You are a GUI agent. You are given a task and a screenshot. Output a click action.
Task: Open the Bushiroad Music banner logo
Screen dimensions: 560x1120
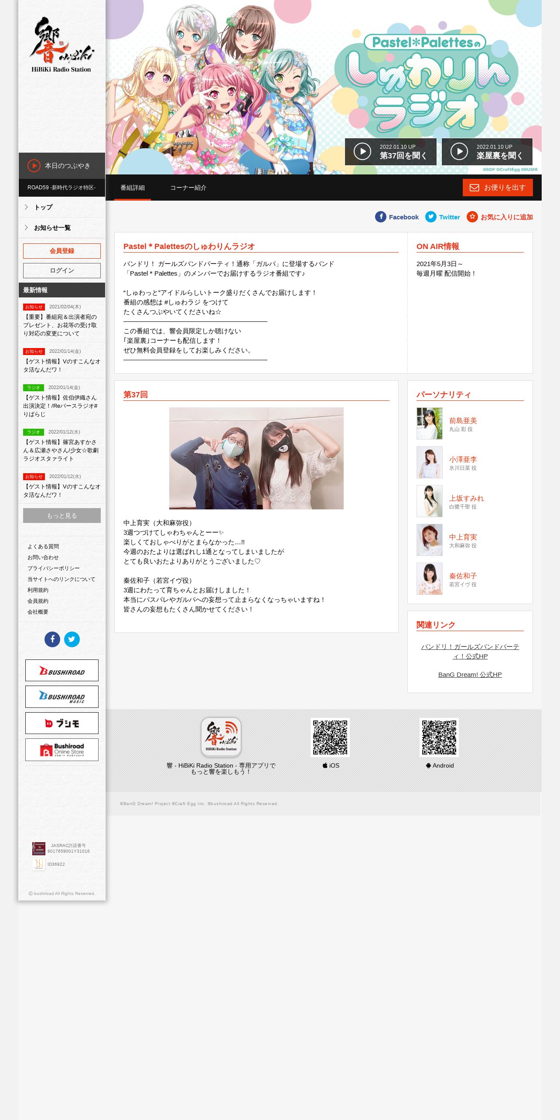click(x=62, y=697)
